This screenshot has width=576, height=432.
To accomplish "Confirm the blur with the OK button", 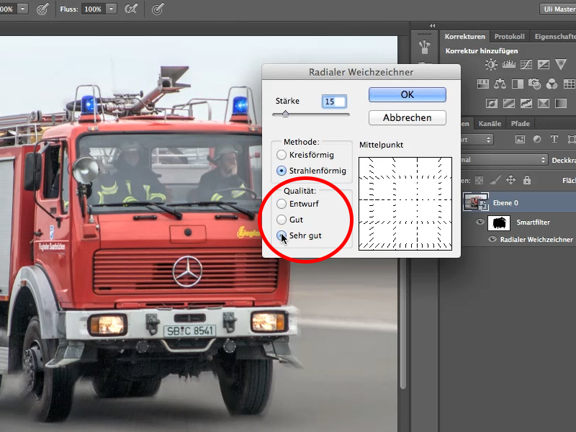I will (x=408, y=95).
